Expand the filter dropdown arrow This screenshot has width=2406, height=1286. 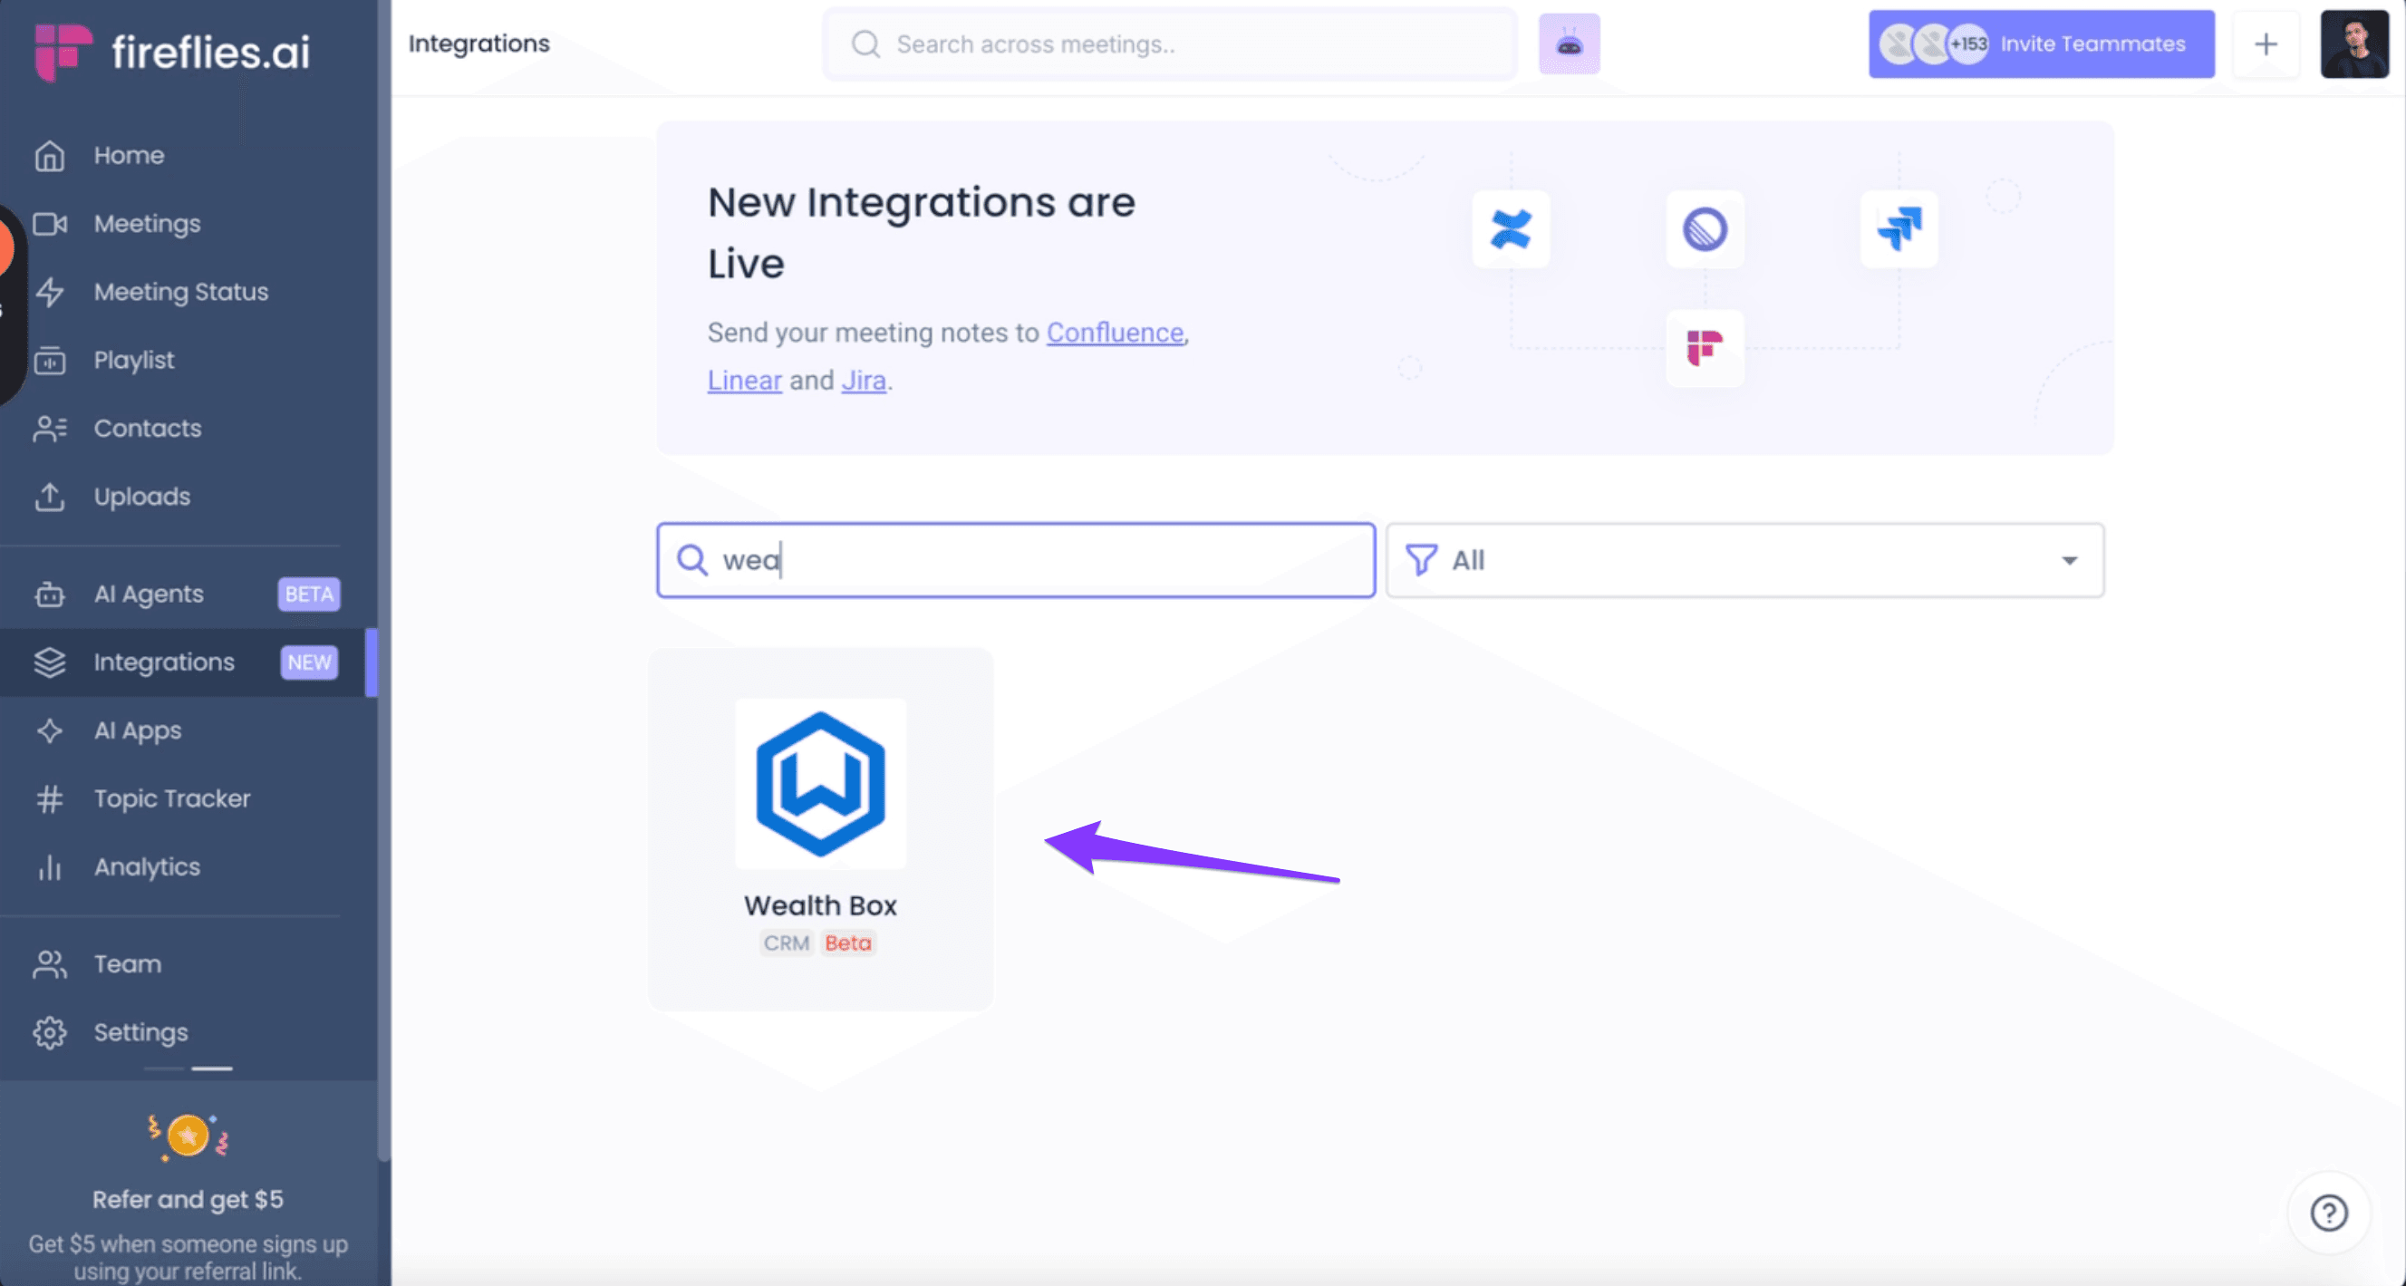click(x=2070, y=560)
